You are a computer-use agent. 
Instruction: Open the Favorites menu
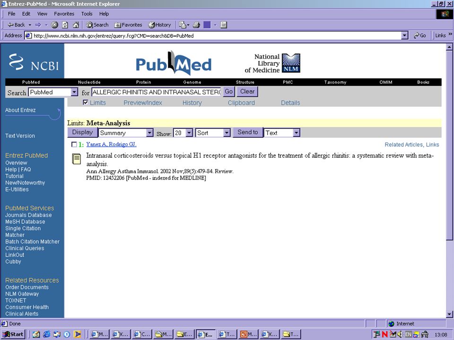point(64,14)
